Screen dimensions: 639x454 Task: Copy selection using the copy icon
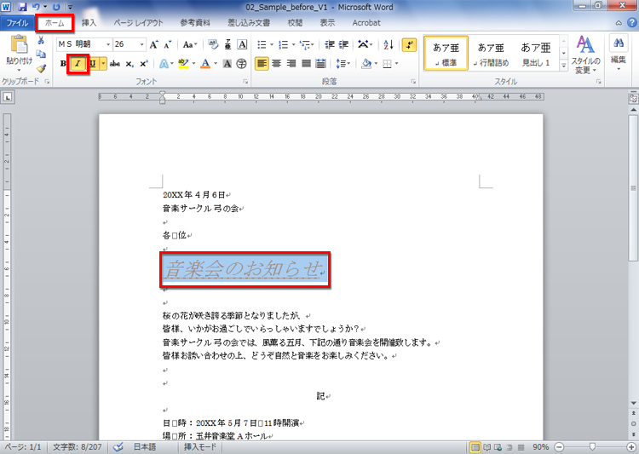click(x=41, y=55)
